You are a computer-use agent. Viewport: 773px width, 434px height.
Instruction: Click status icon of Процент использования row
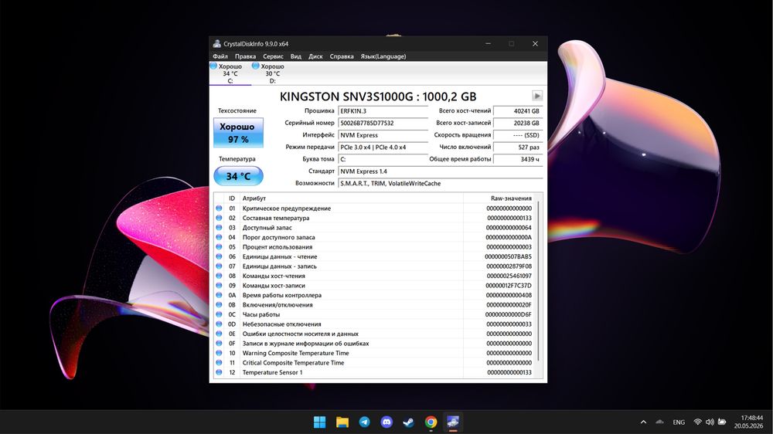point(219,247)
